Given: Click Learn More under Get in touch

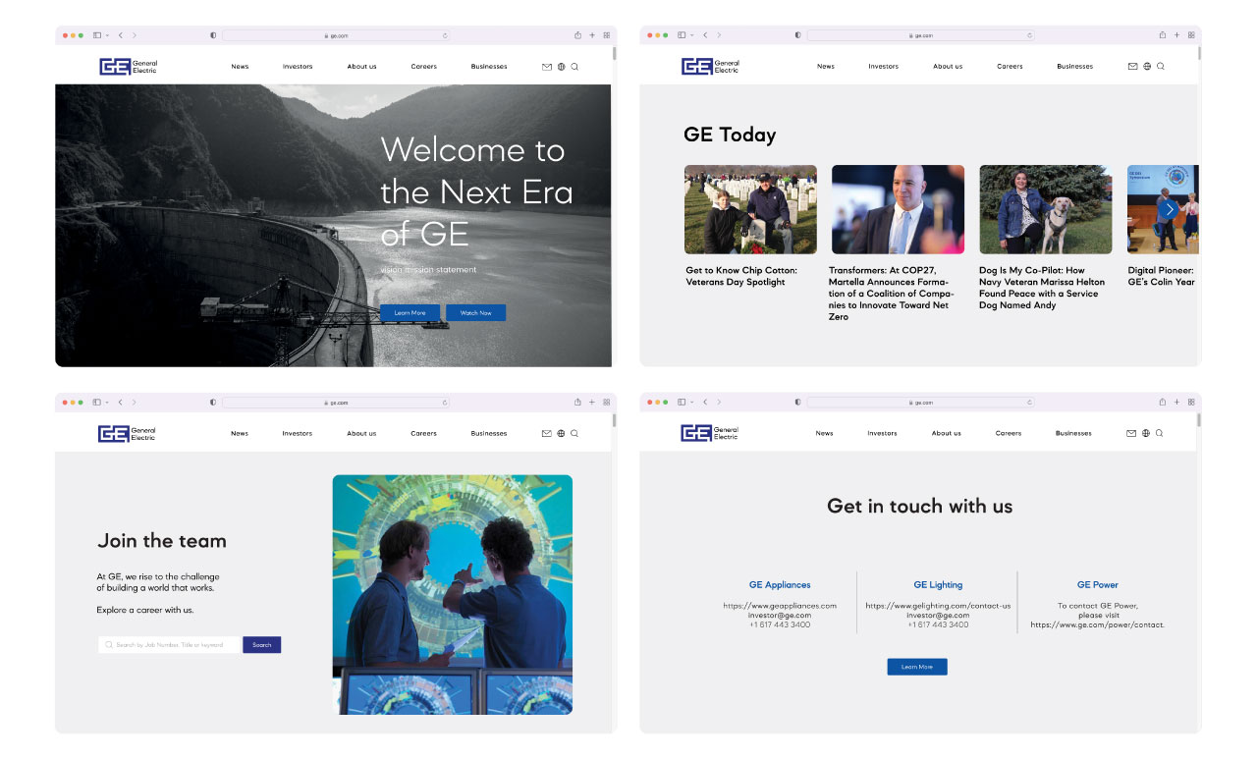Looking at the screenshot, I should 917,667.
